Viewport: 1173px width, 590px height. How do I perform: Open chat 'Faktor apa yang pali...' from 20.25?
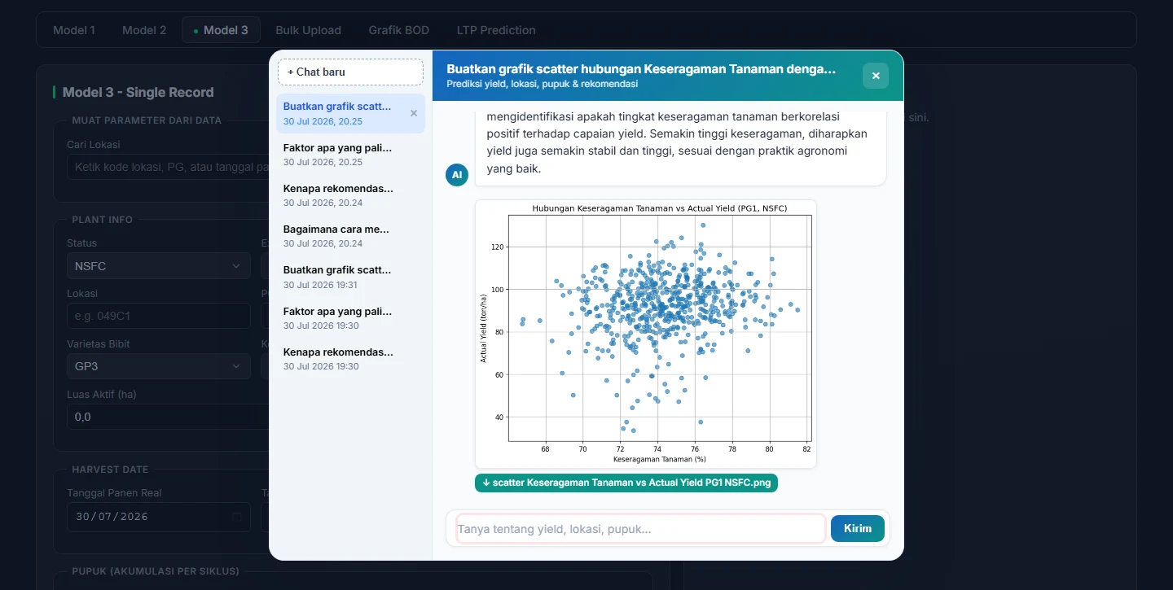pos(350,155)
